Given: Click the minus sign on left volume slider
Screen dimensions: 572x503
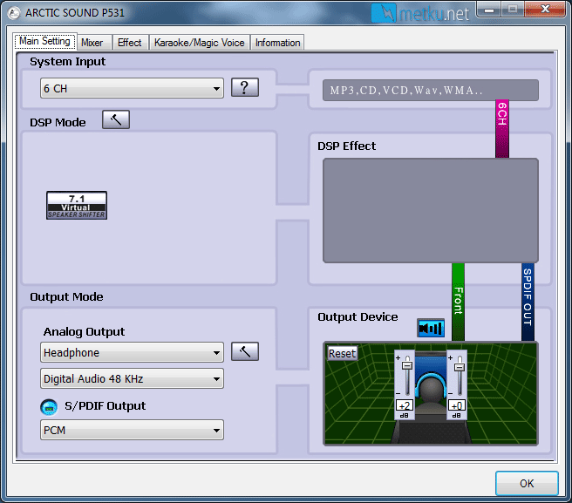Looking at the screenshot, I should [x=398, y=393].
